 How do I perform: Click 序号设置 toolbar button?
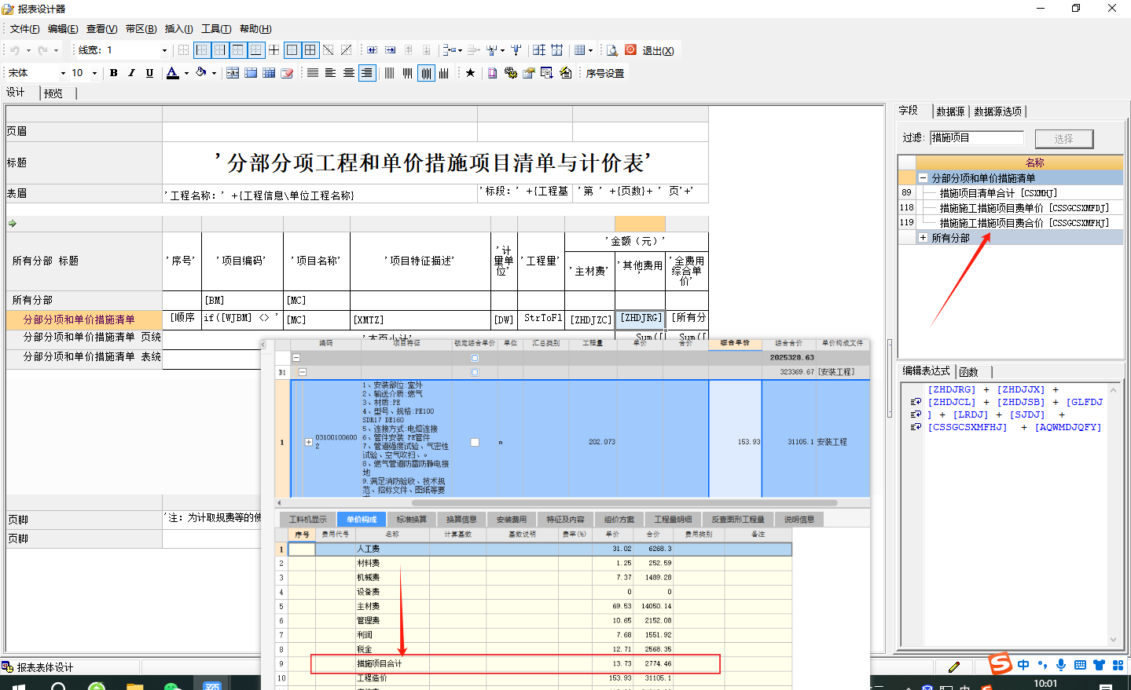[x=604, y=73]
